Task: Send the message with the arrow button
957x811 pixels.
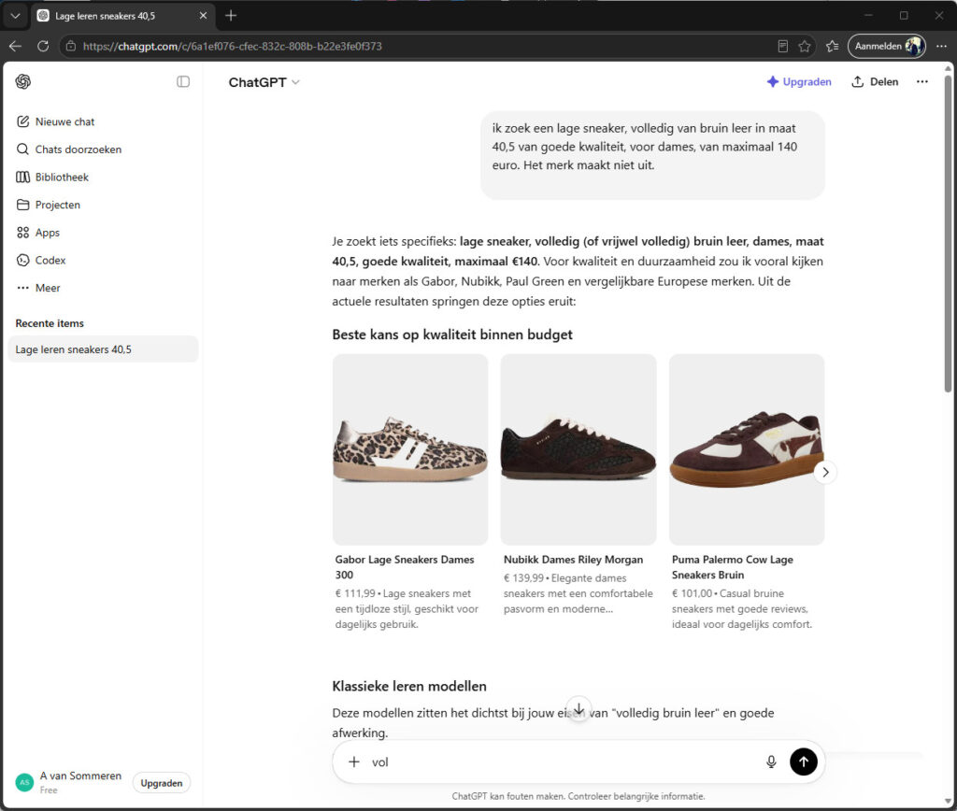Action: point(803,761)
